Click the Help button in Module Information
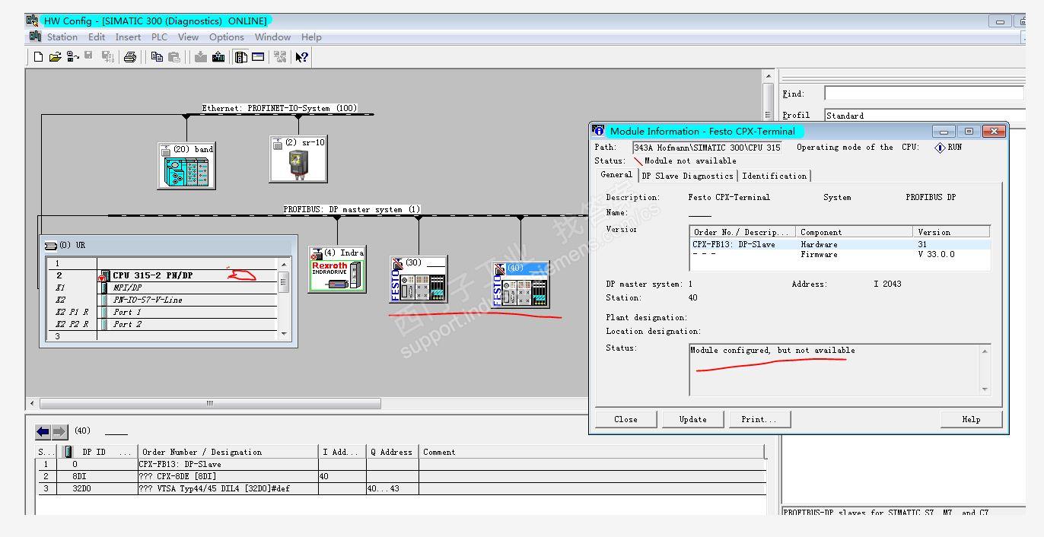The height and width of the screenshot is (537, 1044). click(971, 419)
